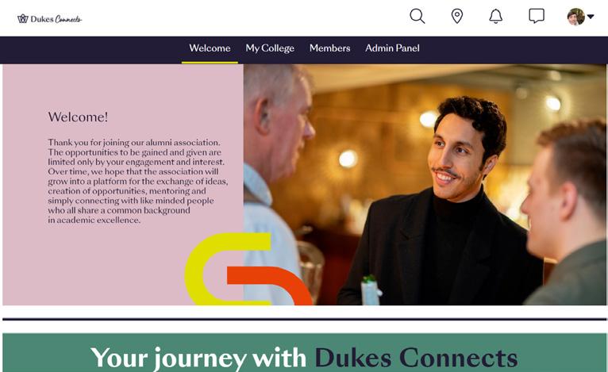Screen dimensions: 608x372
Task: Click the Welcome! heading
Action: coord(78,117)
